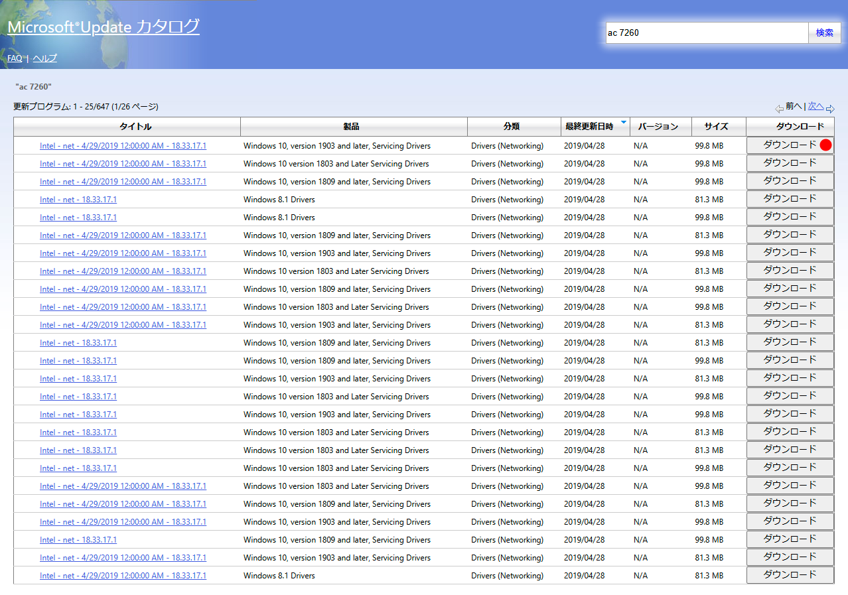Click the 最終更新日時 column header label
Viewport: 848px width, 595px height.
[589, 127]
